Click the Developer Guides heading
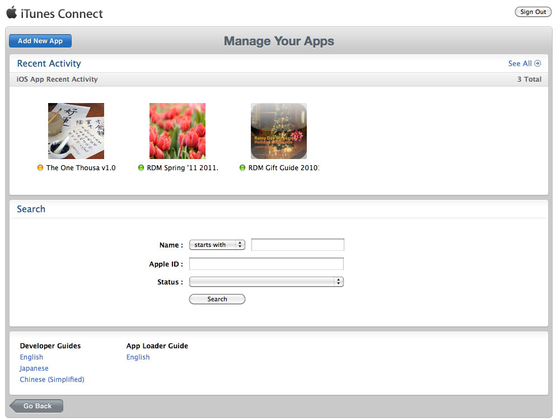This screenshot has width=556, height=420. [50, 346]
